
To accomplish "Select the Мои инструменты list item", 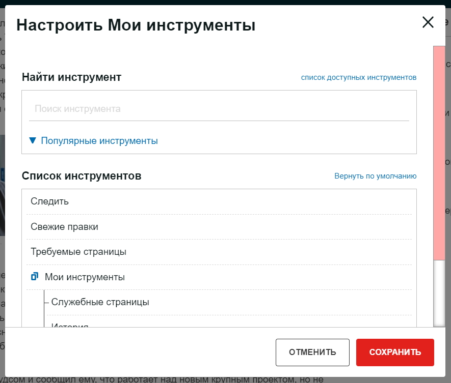I will 219,277.
